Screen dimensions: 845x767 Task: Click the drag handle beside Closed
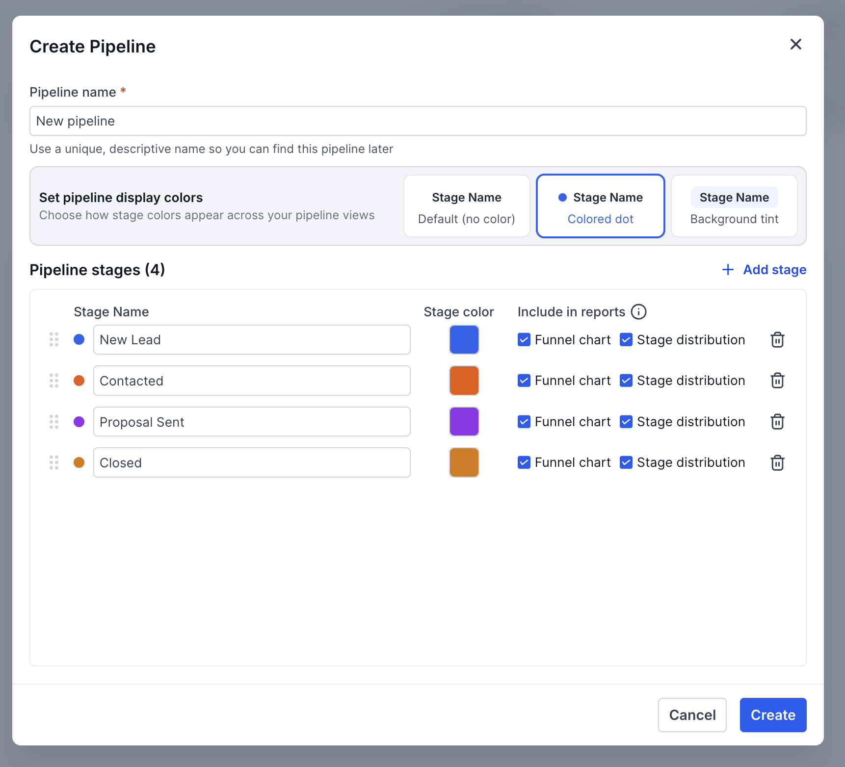pos(54,462)
